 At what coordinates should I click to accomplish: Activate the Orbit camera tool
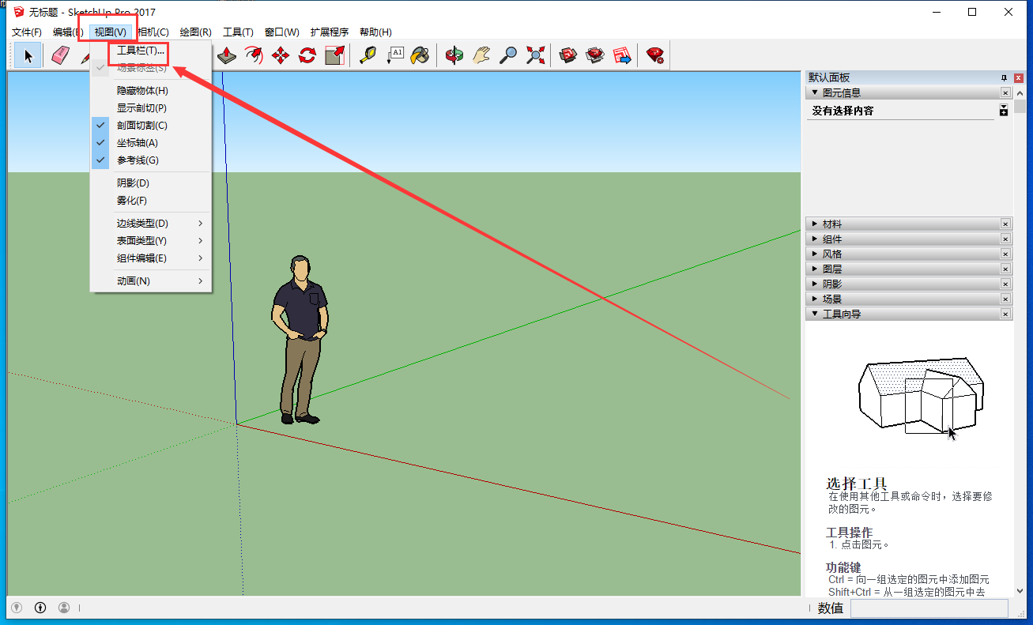tap(454, 55)
